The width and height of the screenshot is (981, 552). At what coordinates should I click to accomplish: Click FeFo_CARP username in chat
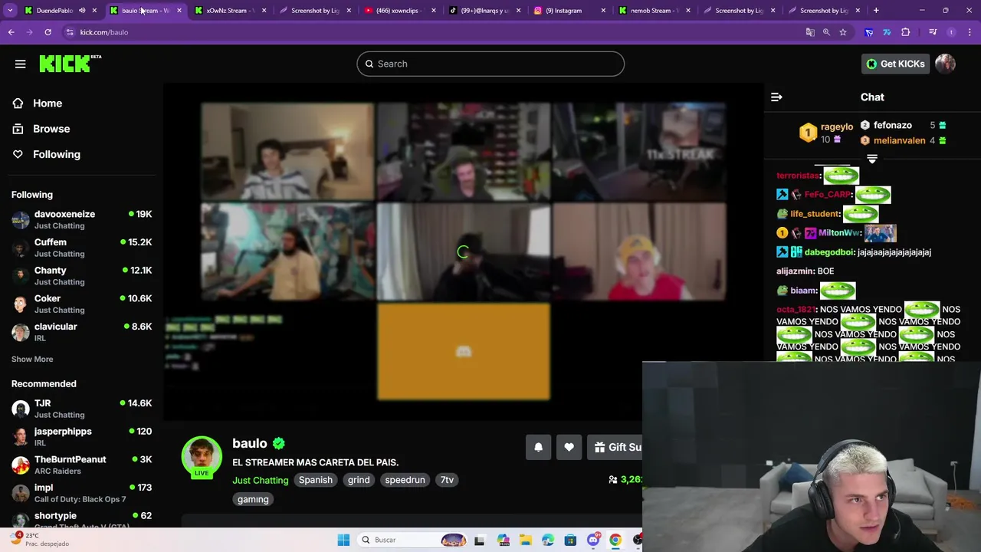828,195
